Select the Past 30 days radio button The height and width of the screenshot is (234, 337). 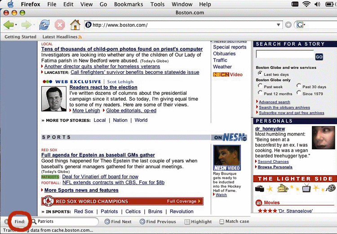[299, 85]
